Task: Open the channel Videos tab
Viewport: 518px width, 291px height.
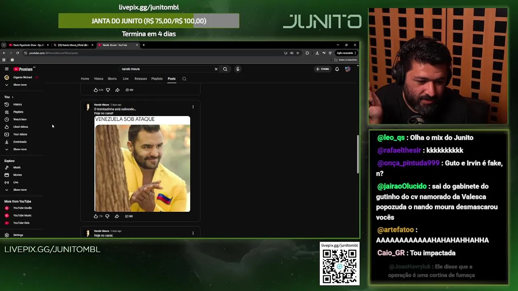Action: pos(99,79)
